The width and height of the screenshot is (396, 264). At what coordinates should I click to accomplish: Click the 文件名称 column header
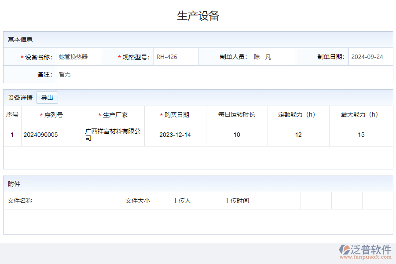coord(18,201)
